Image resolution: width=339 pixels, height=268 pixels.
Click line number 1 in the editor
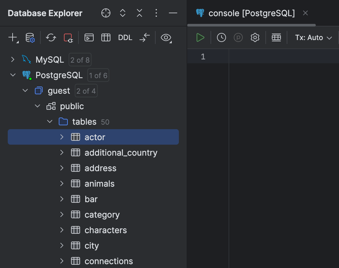pyautogui.click(x=203, y=56)
